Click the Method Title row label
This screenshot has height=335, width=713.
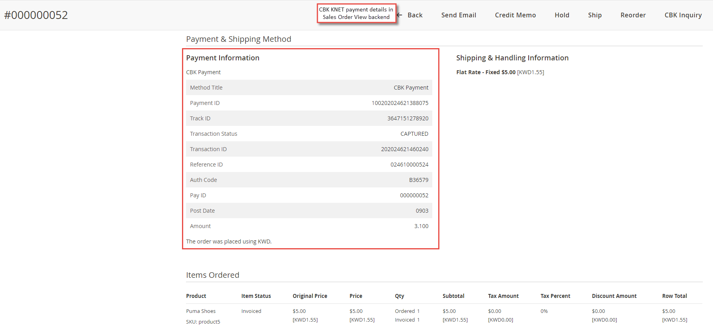(x=206, y=88)
